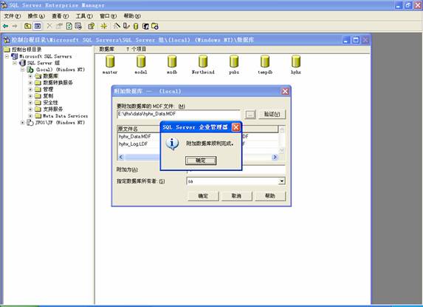Viewport: 423px width, 307px height.
Task: Click the file list scroll right arrow
Action: point(275,157)
